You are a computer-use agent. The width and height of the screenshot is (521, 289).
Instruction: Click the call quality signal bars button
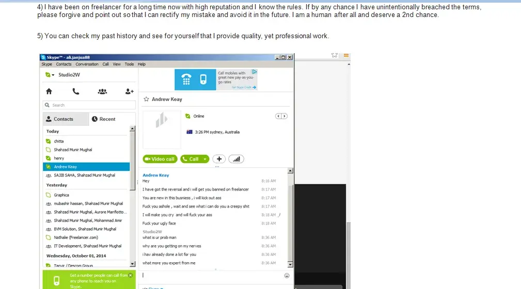[x=236, y=159]
